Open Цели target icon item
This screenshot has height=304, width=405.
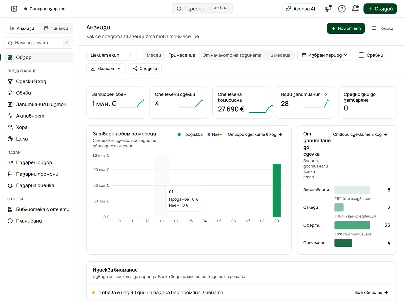(39, 139)
